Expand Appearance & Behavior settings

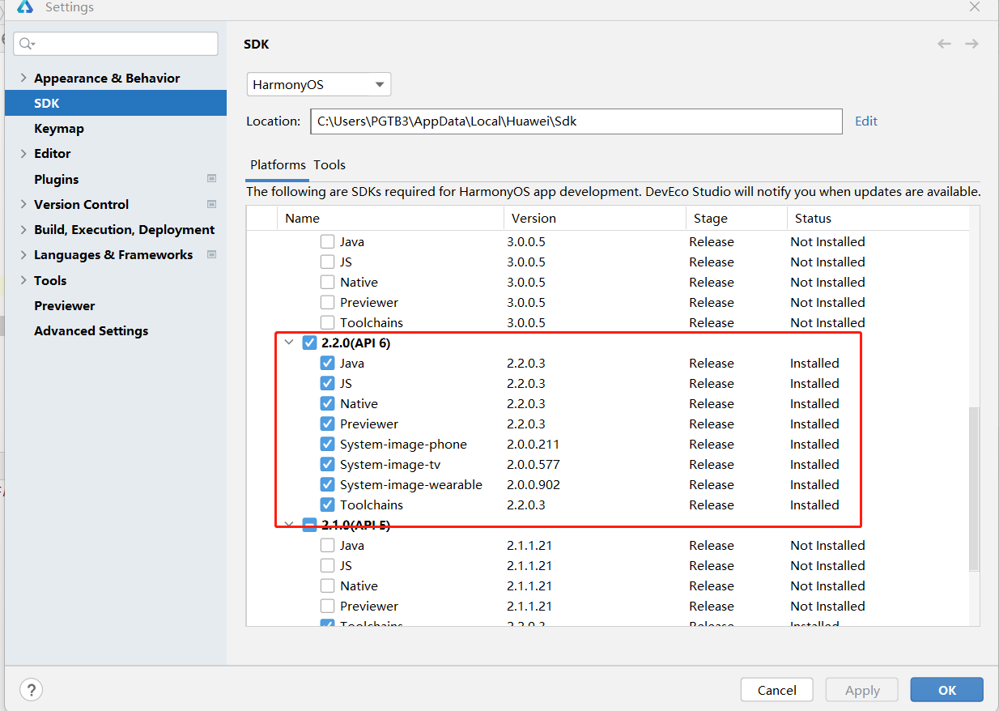[23, 78]
